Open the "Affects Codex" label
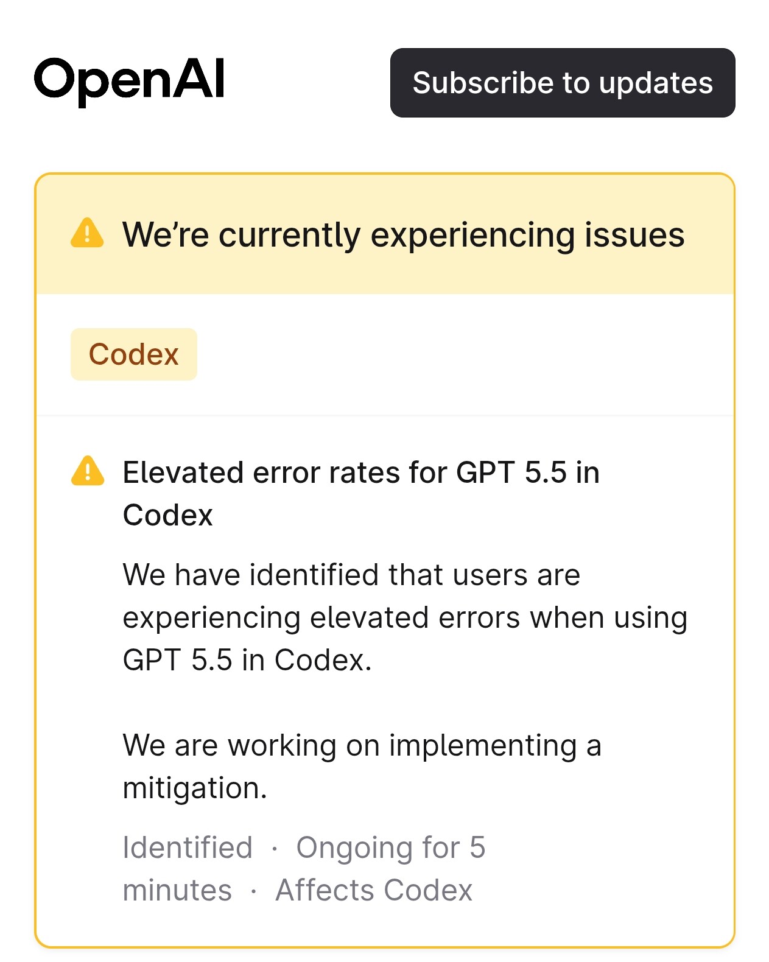Screen dimensions: 769x962 point(374,890)
